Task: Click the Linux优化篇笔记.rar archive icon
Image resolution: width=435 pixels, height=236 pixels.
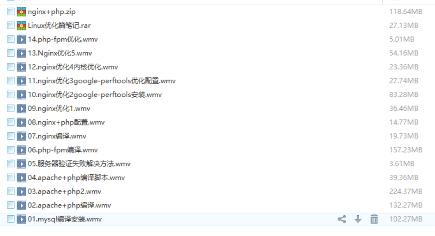Action: tap(21, 25)
